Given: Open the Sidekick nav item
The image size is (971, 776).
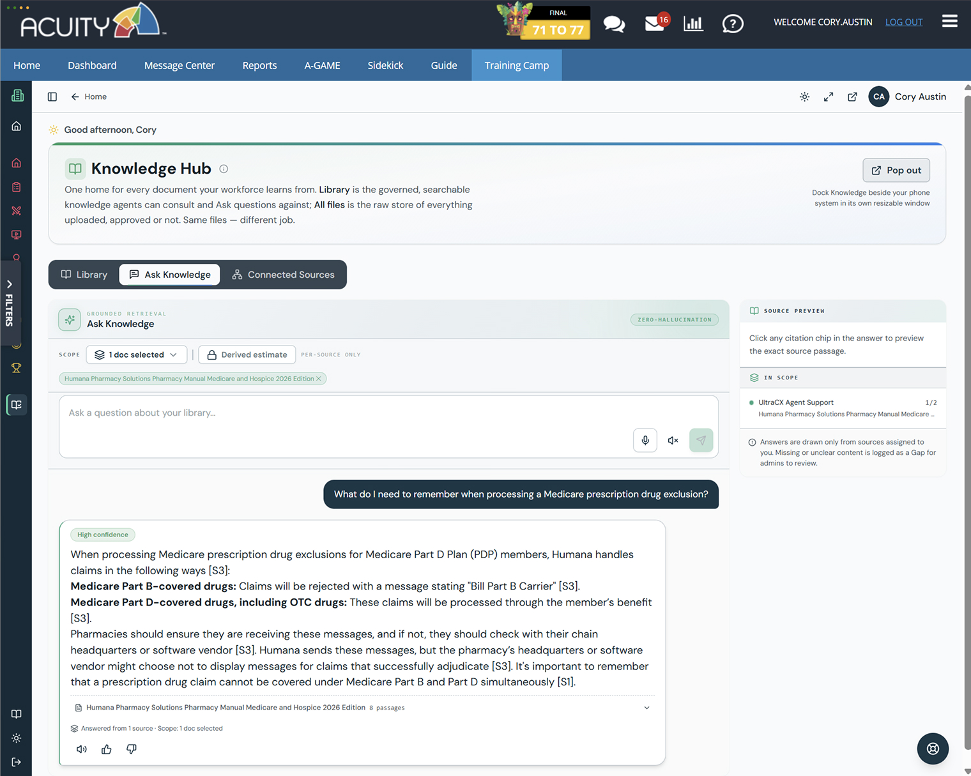Looking at the screenshot, I should pyautogui.click(x=385, y=65).
